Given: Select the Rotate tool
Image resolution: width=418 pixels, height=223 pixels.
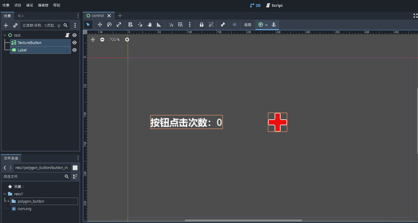Looking at the screenshot, I should (x=109, y=25).
